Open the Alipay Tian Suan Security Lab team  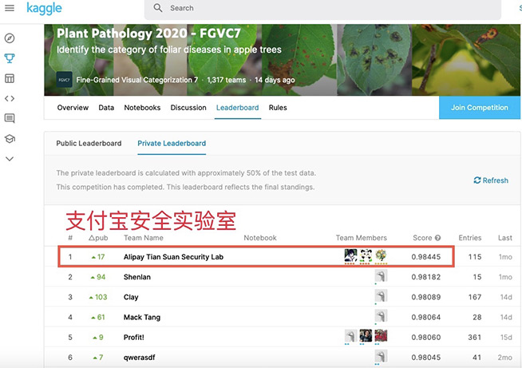[173, 257]
